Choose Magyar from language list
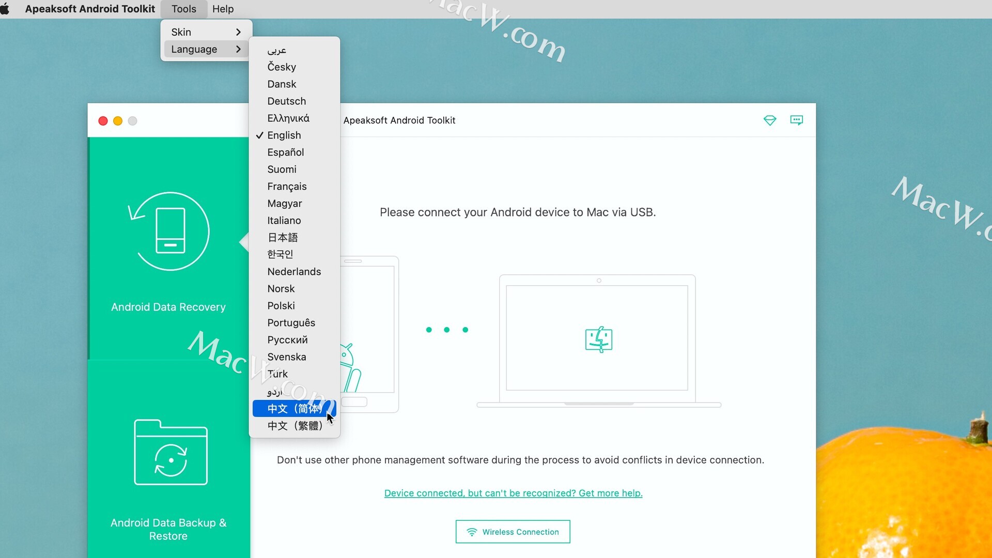The height and width of the screenshot is (558, 992). [x=295, y=204]
